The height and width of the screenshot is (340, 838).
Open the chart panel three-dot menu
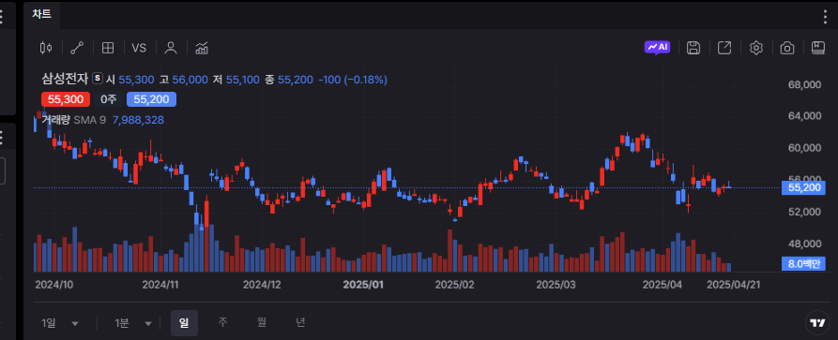tap(826, 17)
